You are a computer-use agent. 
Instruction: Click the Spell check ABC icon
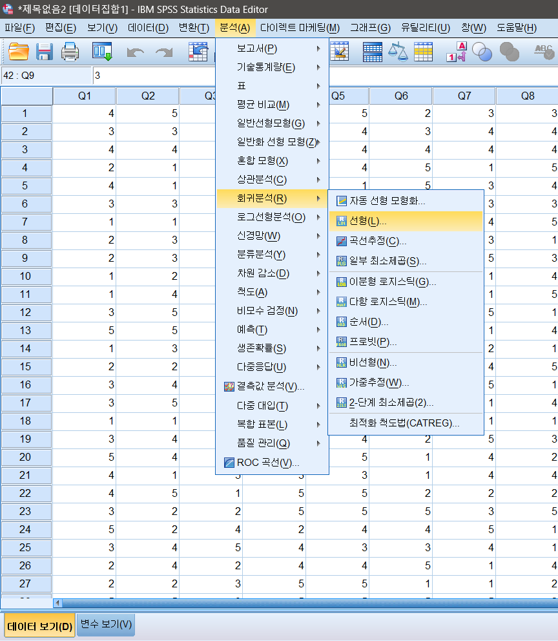pyautogui.click(x=544, y=52)
